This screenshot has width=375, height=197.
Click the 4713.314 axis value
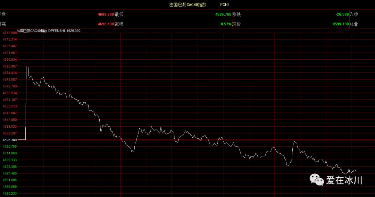point(10,39)
